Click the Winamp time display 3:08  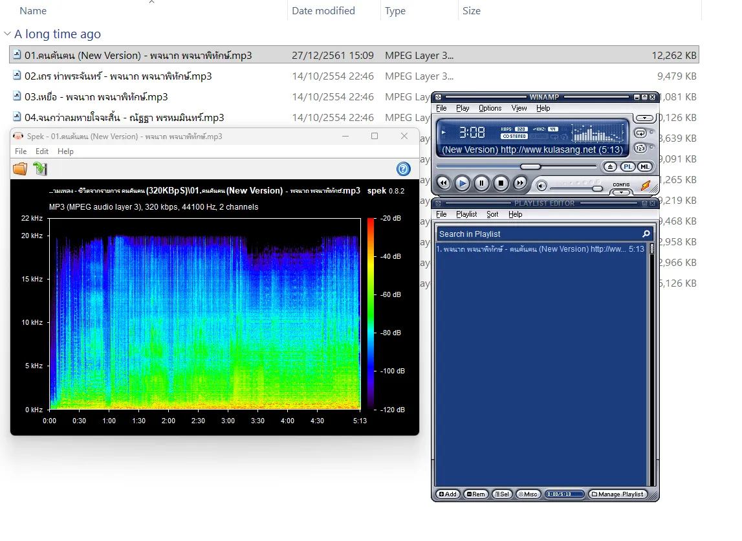[x=472, y=133]
